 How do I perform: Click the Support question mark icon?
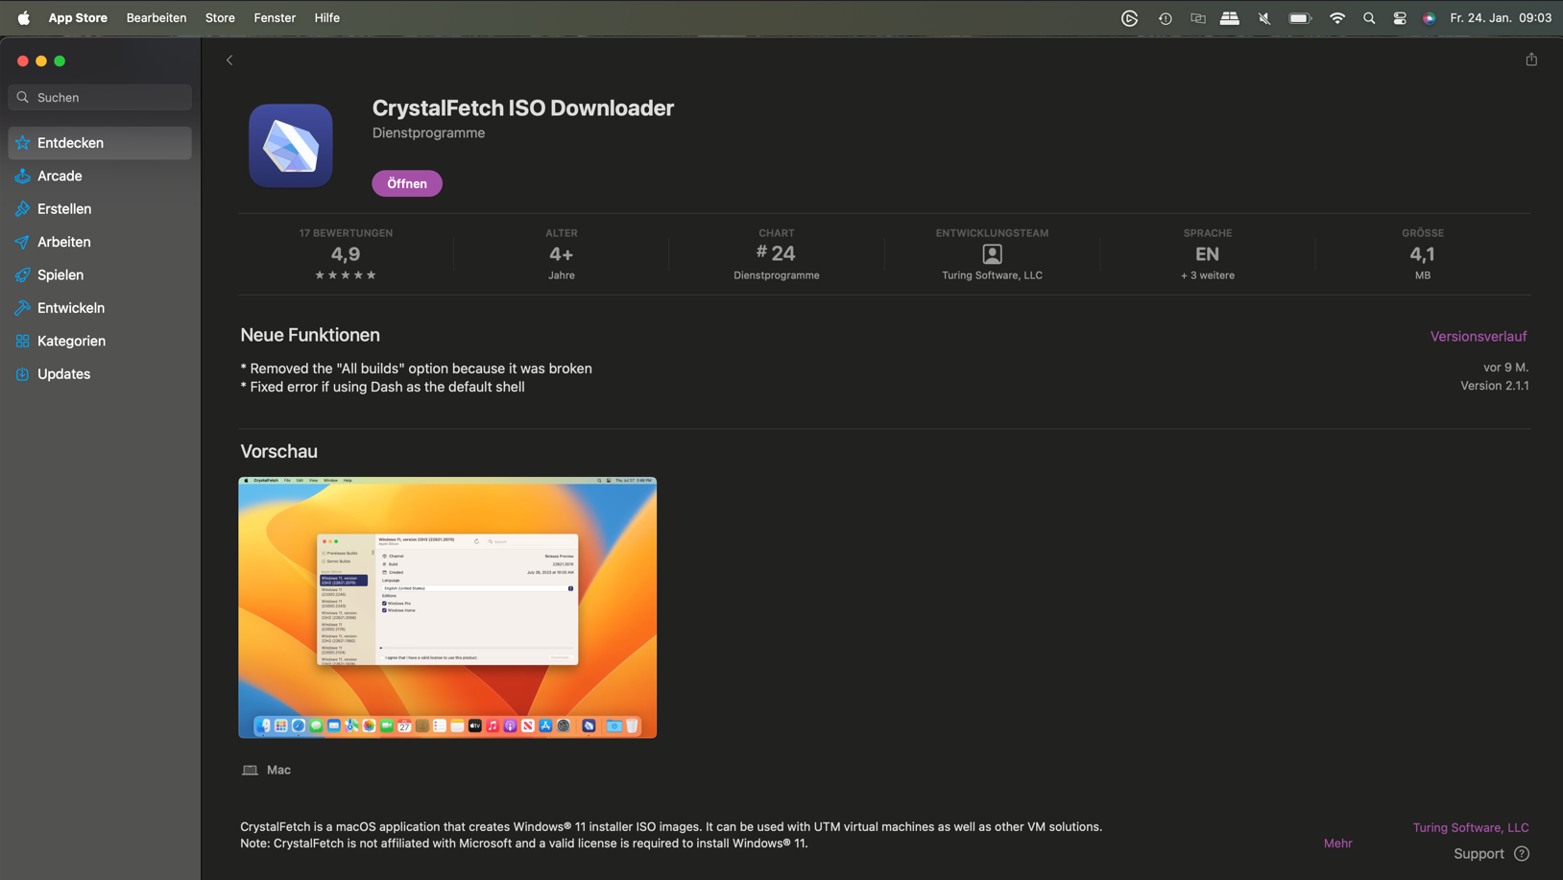coord(1522,854)
